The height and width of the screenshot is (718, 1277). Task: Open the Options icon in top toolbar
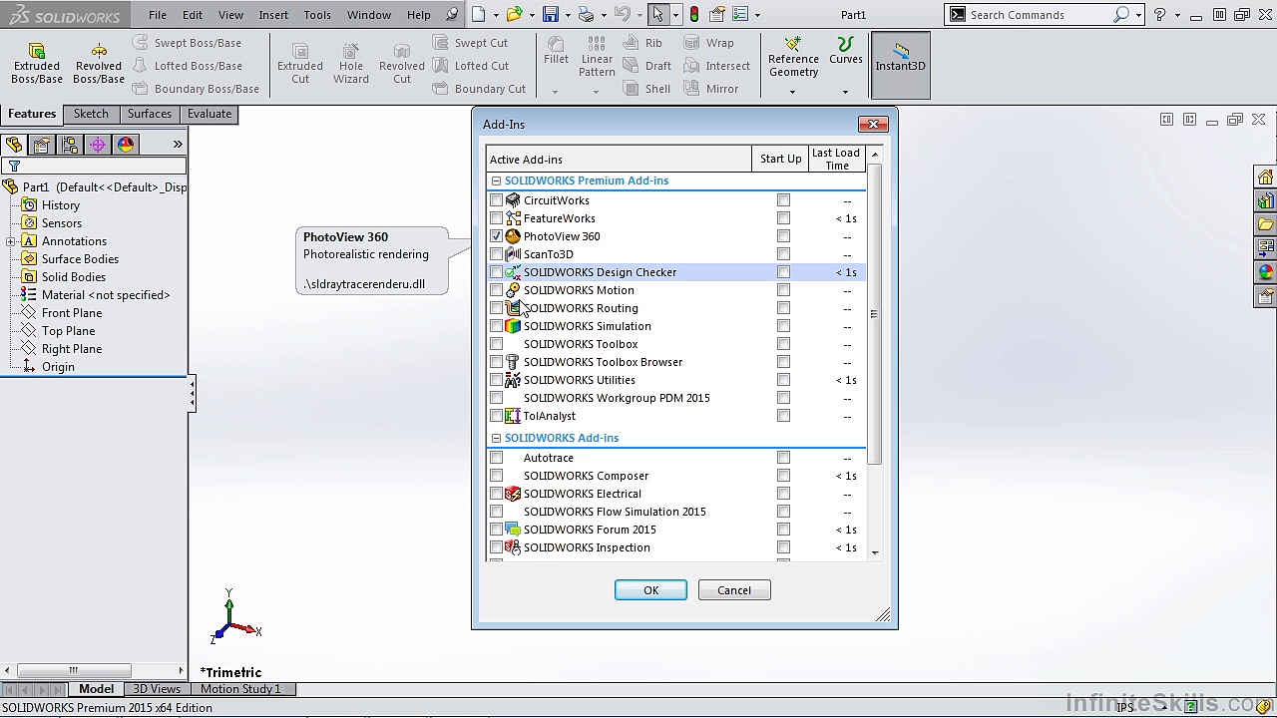click(739, 14)
